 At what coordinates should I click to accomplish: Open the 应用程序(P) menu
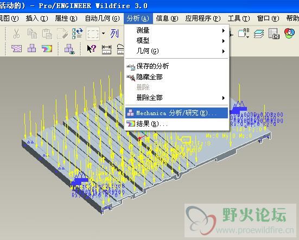pos(203,18)
